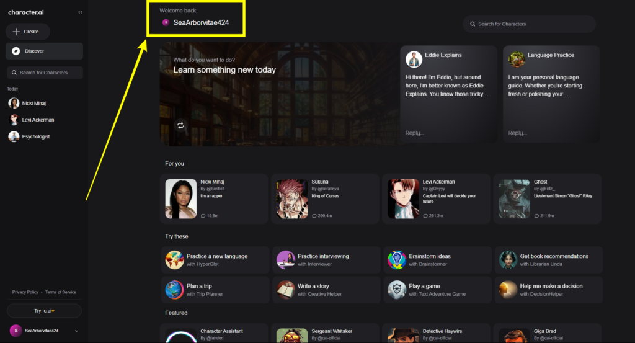Select Plan a trip with Trip Planner
Image resolution: width=635 pixels, height=343 pixels.
coord(215,290)
